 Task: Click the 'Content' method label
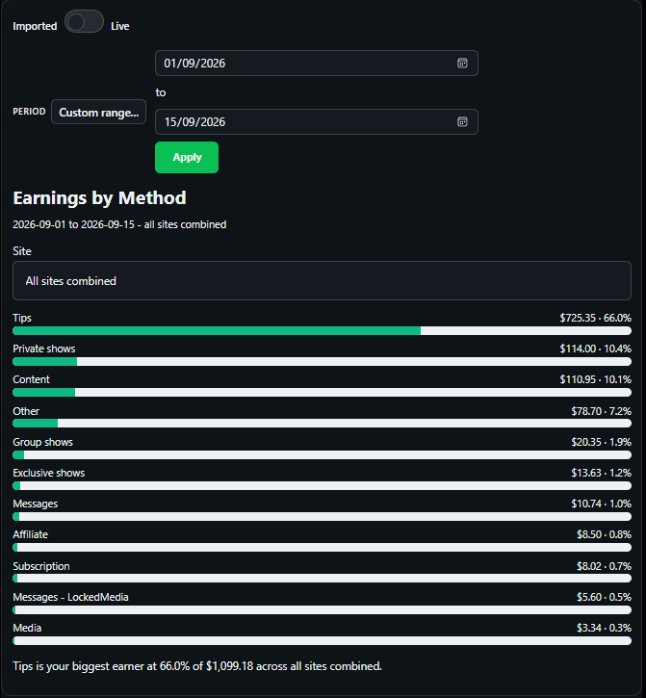(31, 379)
